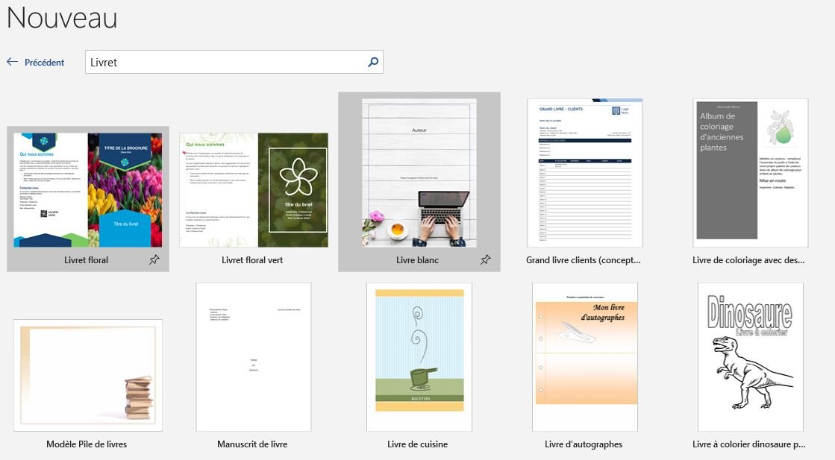This screenshot has width=835, height=460.
Task: Pin the Livret floral template
Action: [154, 261]
